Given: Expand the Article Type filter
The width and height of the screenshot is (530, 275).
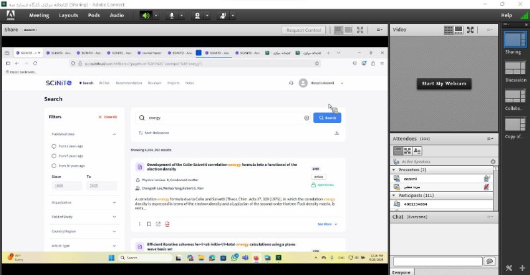Looking at the screenshot, I should point(114,246).
